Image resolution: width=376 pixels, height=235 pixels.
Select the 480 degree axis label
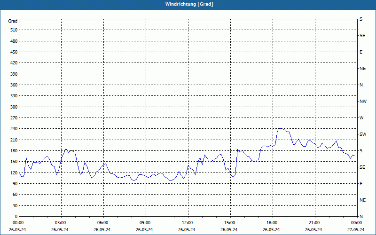tap(14, 41)
